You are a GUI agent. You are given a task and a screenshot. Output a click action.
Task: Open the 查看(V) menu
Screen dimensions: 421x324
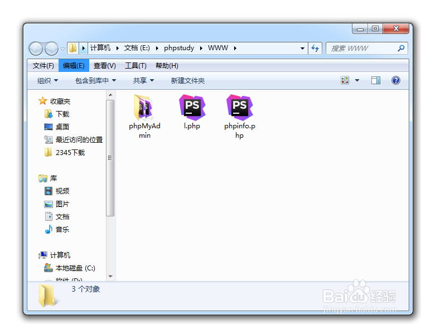[x=104, y=66]
